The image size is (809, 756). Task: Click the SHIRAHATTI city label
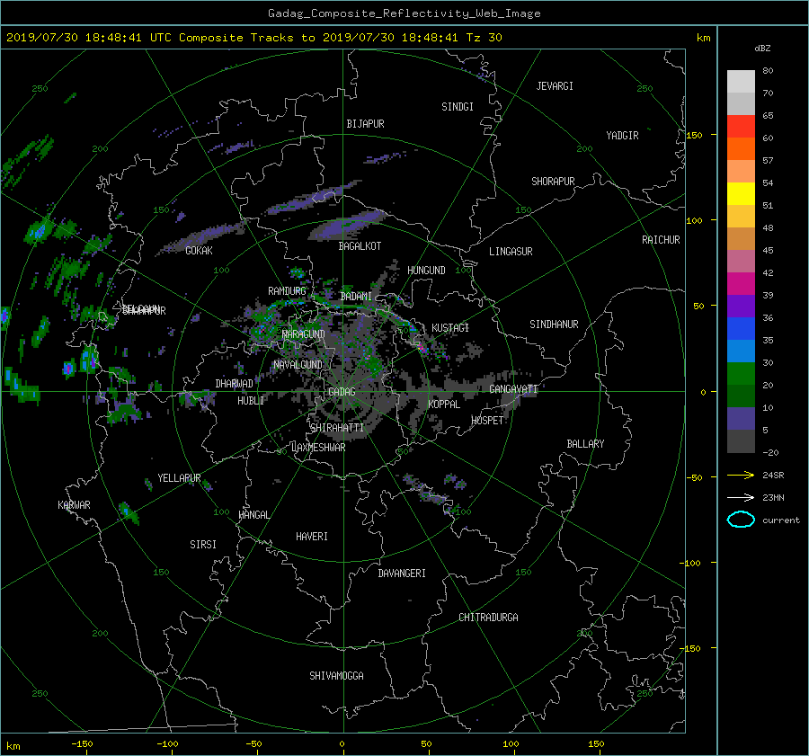pos(337,428)
